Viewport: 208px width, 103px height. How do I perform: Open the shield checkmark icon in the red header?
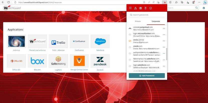151,8
